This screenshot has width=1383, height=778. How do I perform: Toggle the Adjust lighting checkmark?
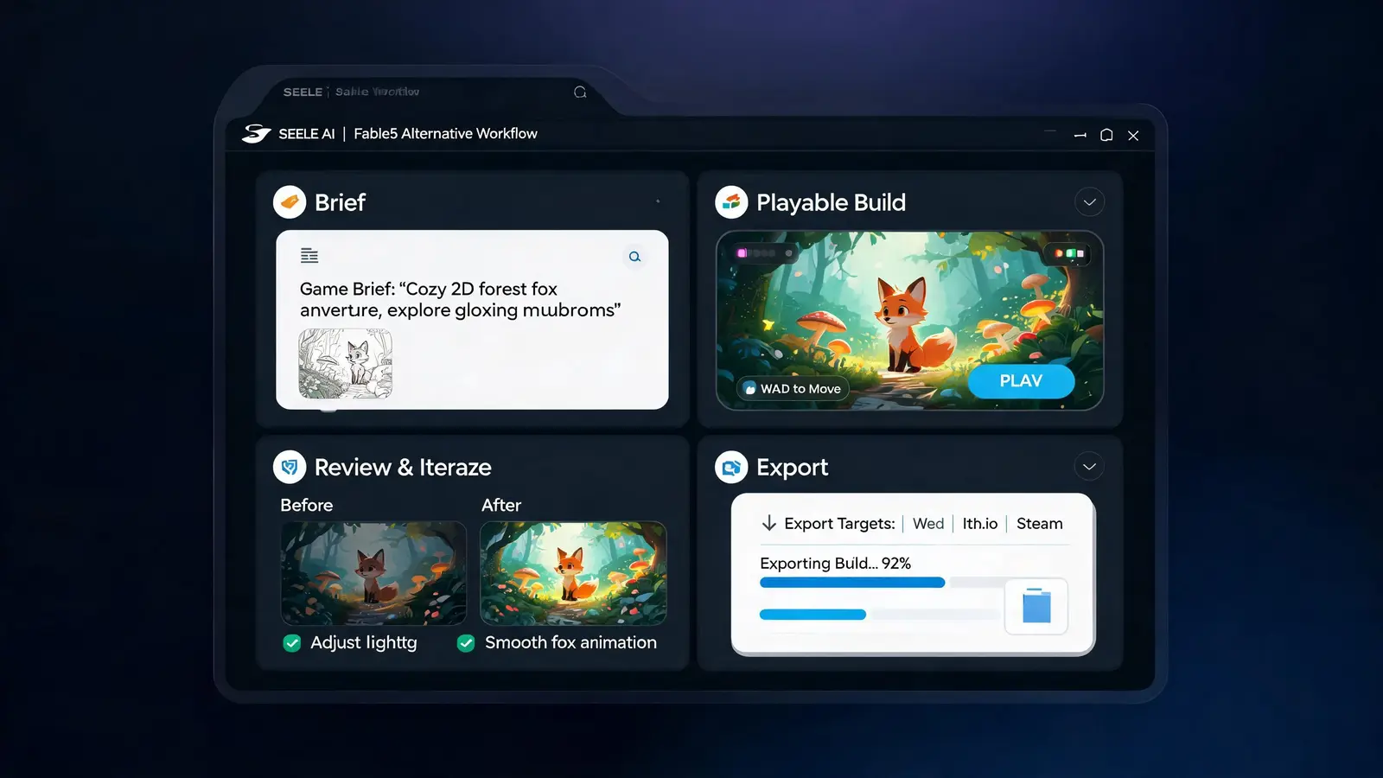(x=292, y=643)
